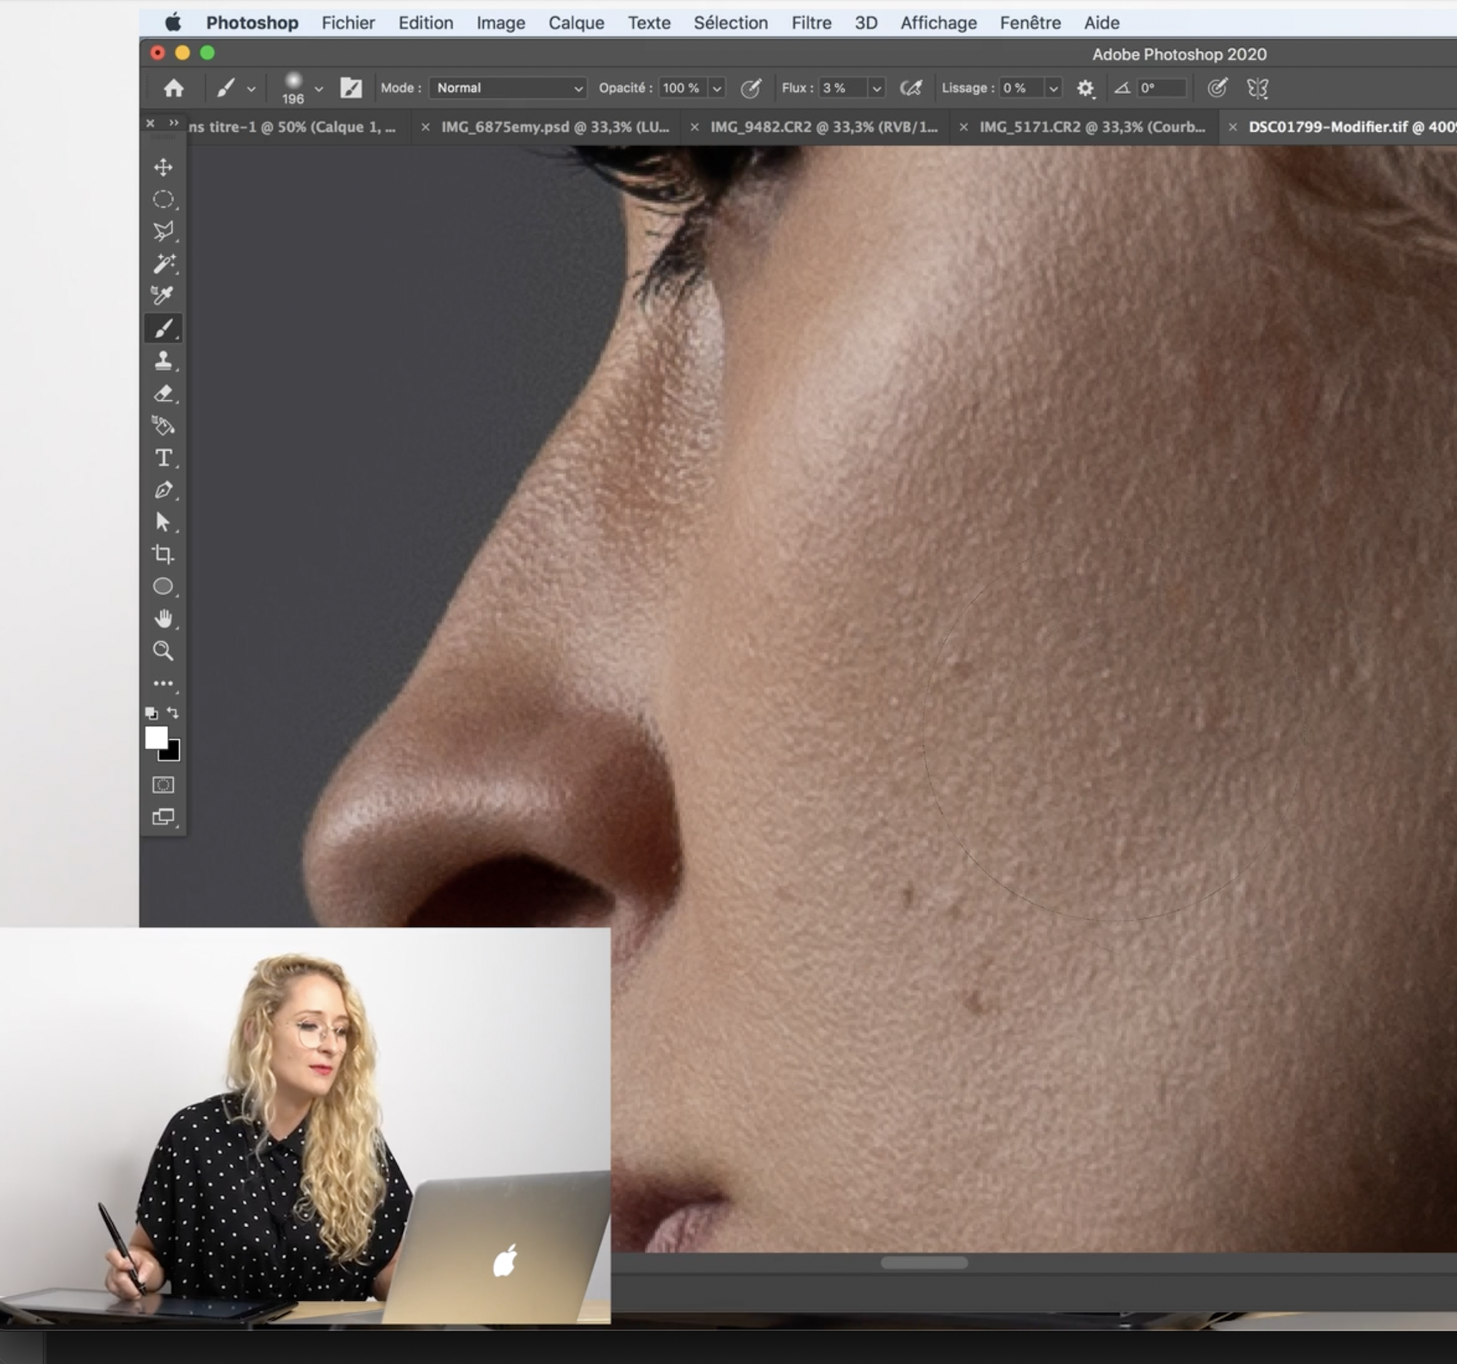
Task: Click the foreground color swatch
Action: (158, 739)
